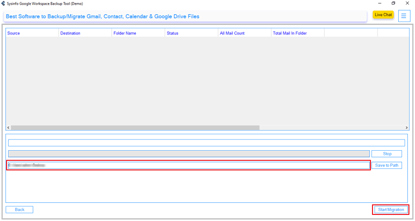The image size is (415, 221).
Task: Sort by Destination column header
Action: (85, 33)
